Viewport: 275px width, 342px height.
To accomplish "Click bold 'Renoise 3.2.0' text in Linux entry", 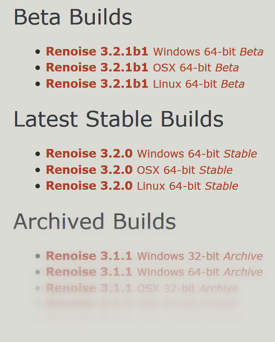I will pos(89,186).
